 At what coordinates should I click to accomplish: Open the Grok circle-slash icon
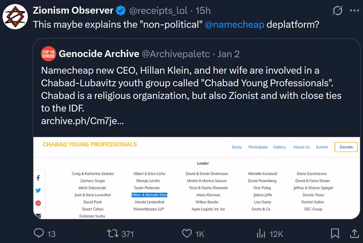point(337,10)
